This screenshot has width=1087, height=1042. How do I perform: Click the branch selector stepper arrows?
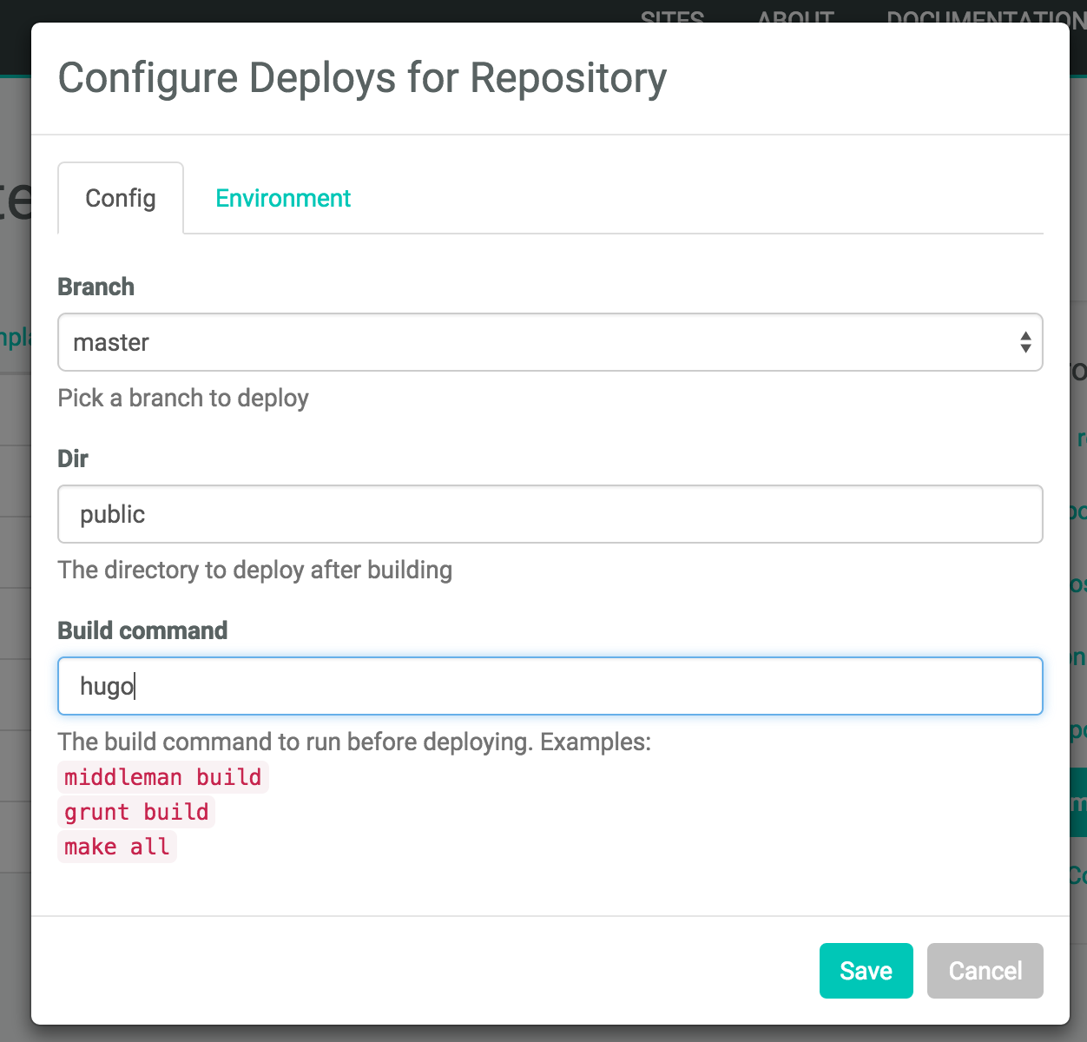click(1024, 342)
